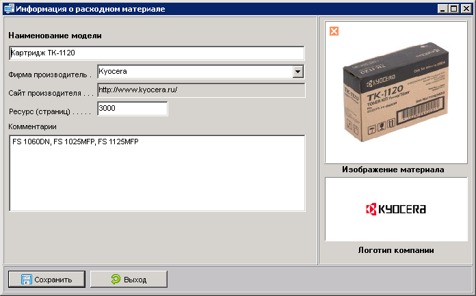Minimize the window

point(442,9)
